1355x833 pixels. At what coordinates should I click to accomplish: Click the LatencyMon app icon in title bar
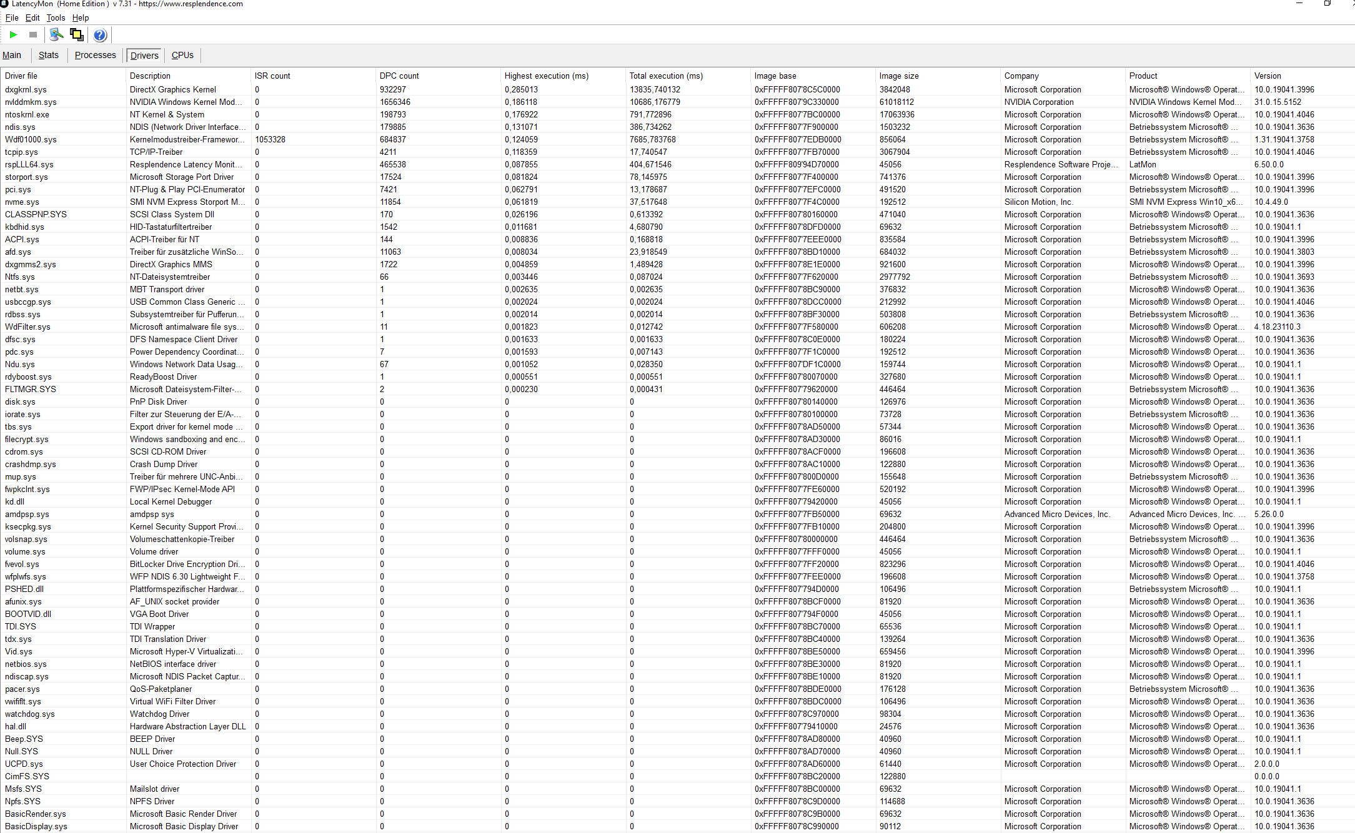coord(4,4)
